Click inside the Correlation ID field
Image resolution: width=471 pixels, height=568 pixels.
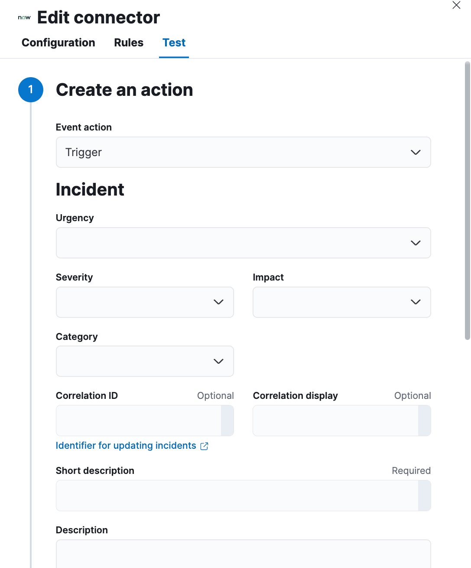[x=139, y=421]
